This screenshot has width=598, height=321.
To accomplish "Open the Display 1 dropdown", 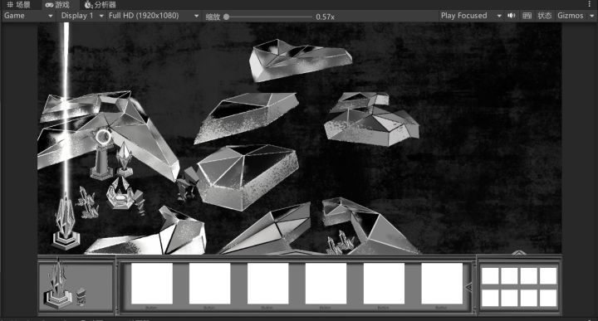I will point(82,16).
